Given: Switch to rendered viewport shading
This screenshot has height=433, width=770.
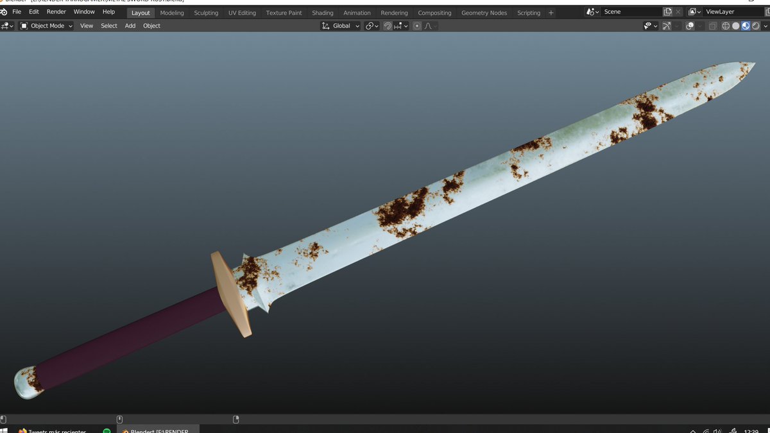Looking at the screenshot, I should (755, 26).
